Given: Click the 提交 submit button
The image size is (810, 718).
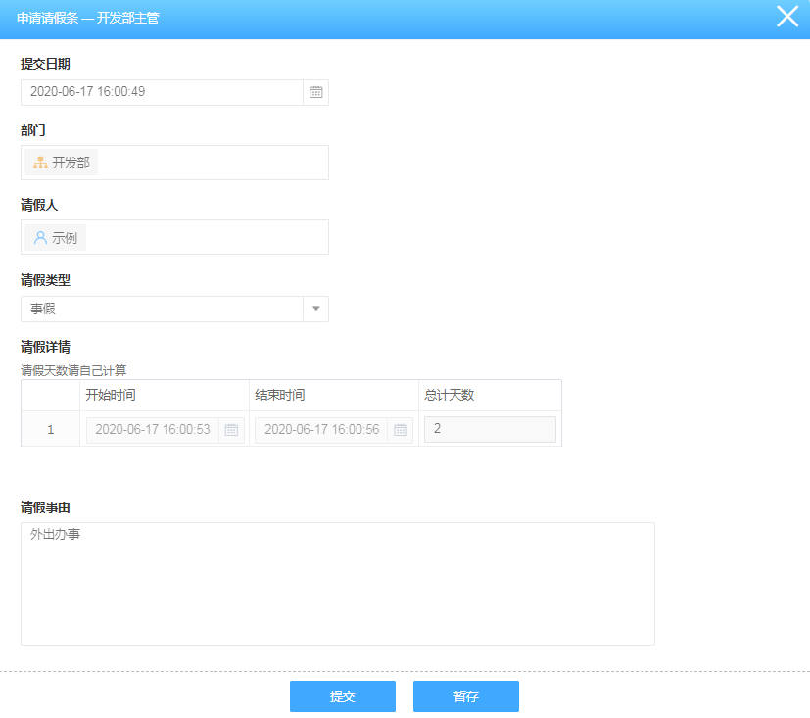Looking at the screenshot, I should pos(343,696).
